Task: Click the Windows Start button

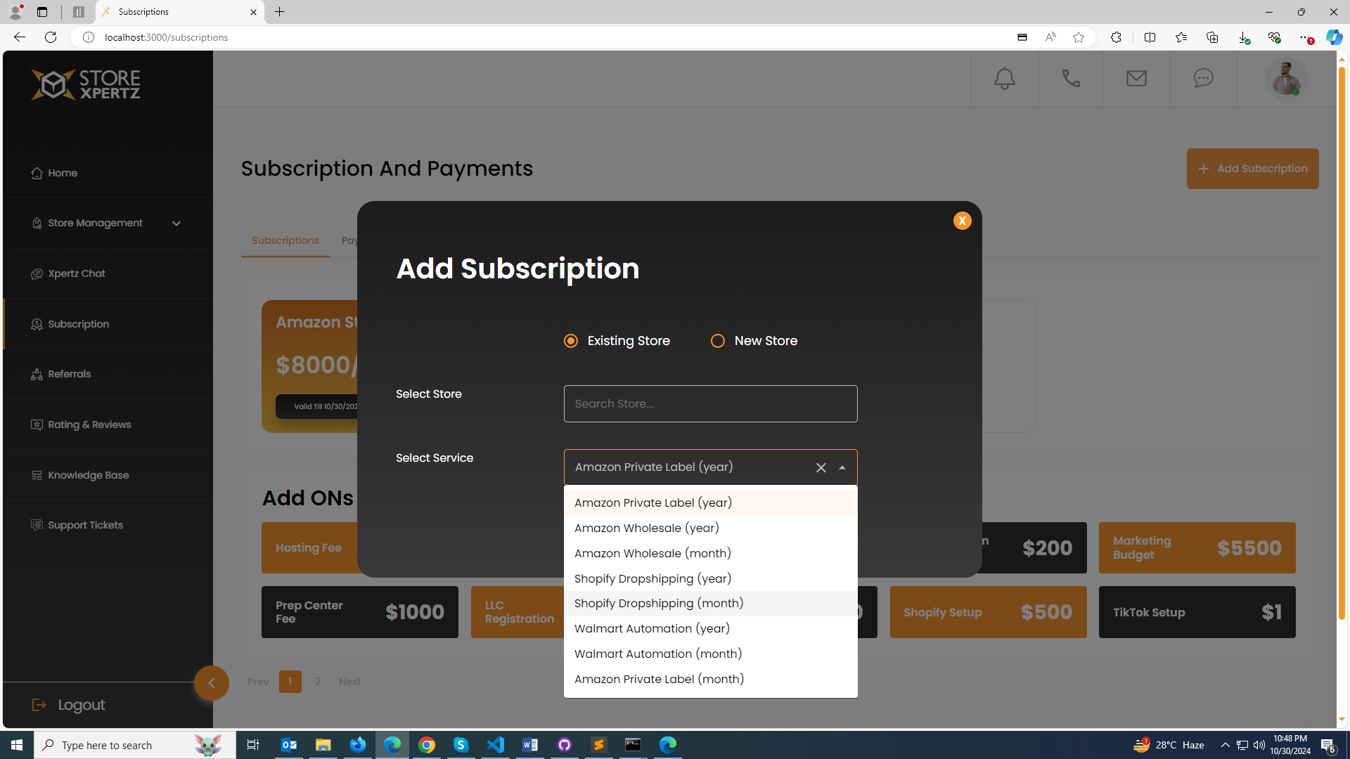Action: click(17, 745)
